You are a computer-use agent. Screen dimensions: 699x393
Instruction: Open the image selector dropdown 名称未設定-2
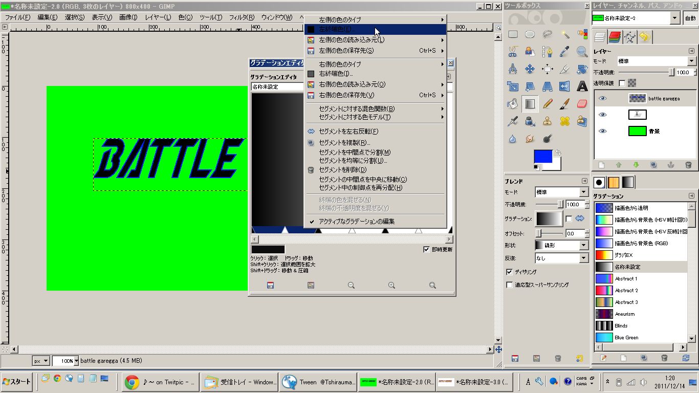click(636, 18)
